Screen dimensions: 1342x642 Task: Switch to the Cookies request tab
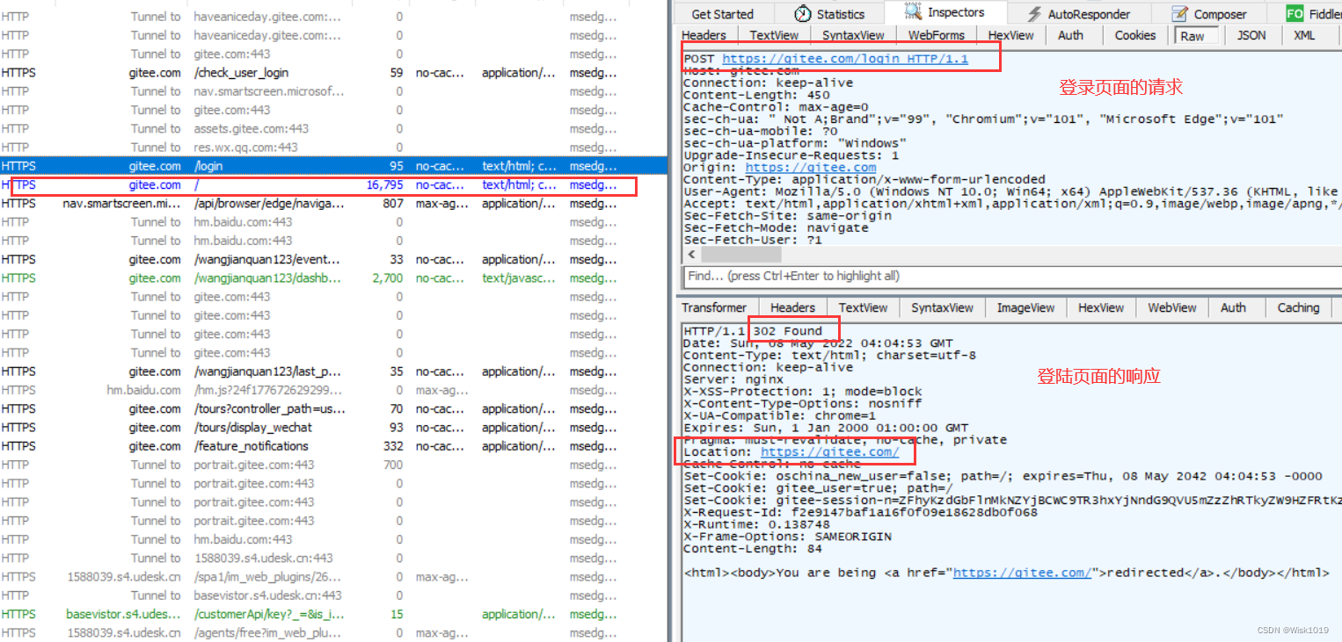1135,35
